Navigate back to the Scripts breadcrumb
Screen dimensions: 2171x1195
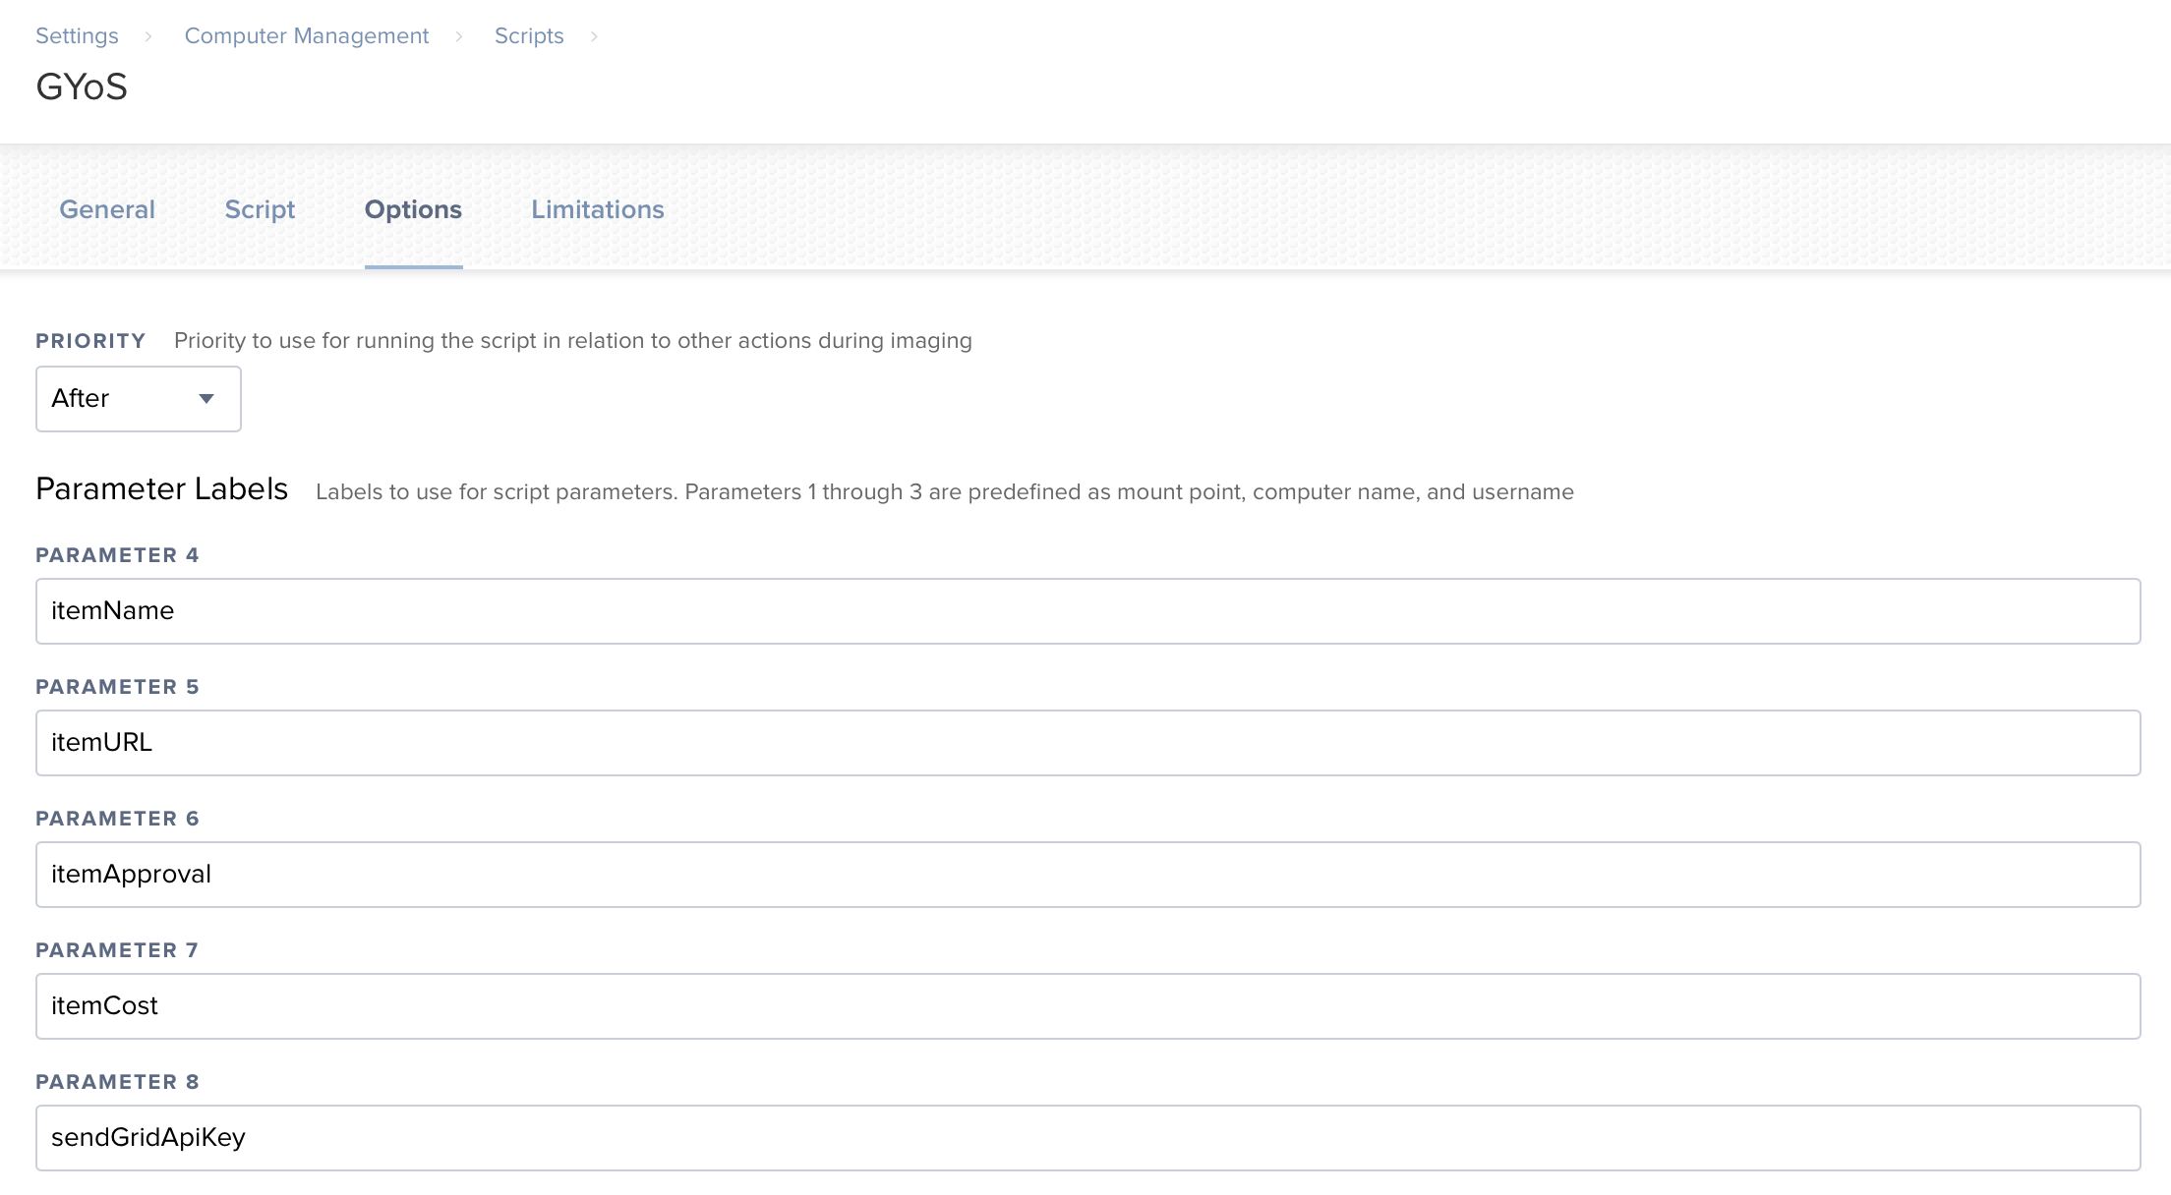coord(528,36)
